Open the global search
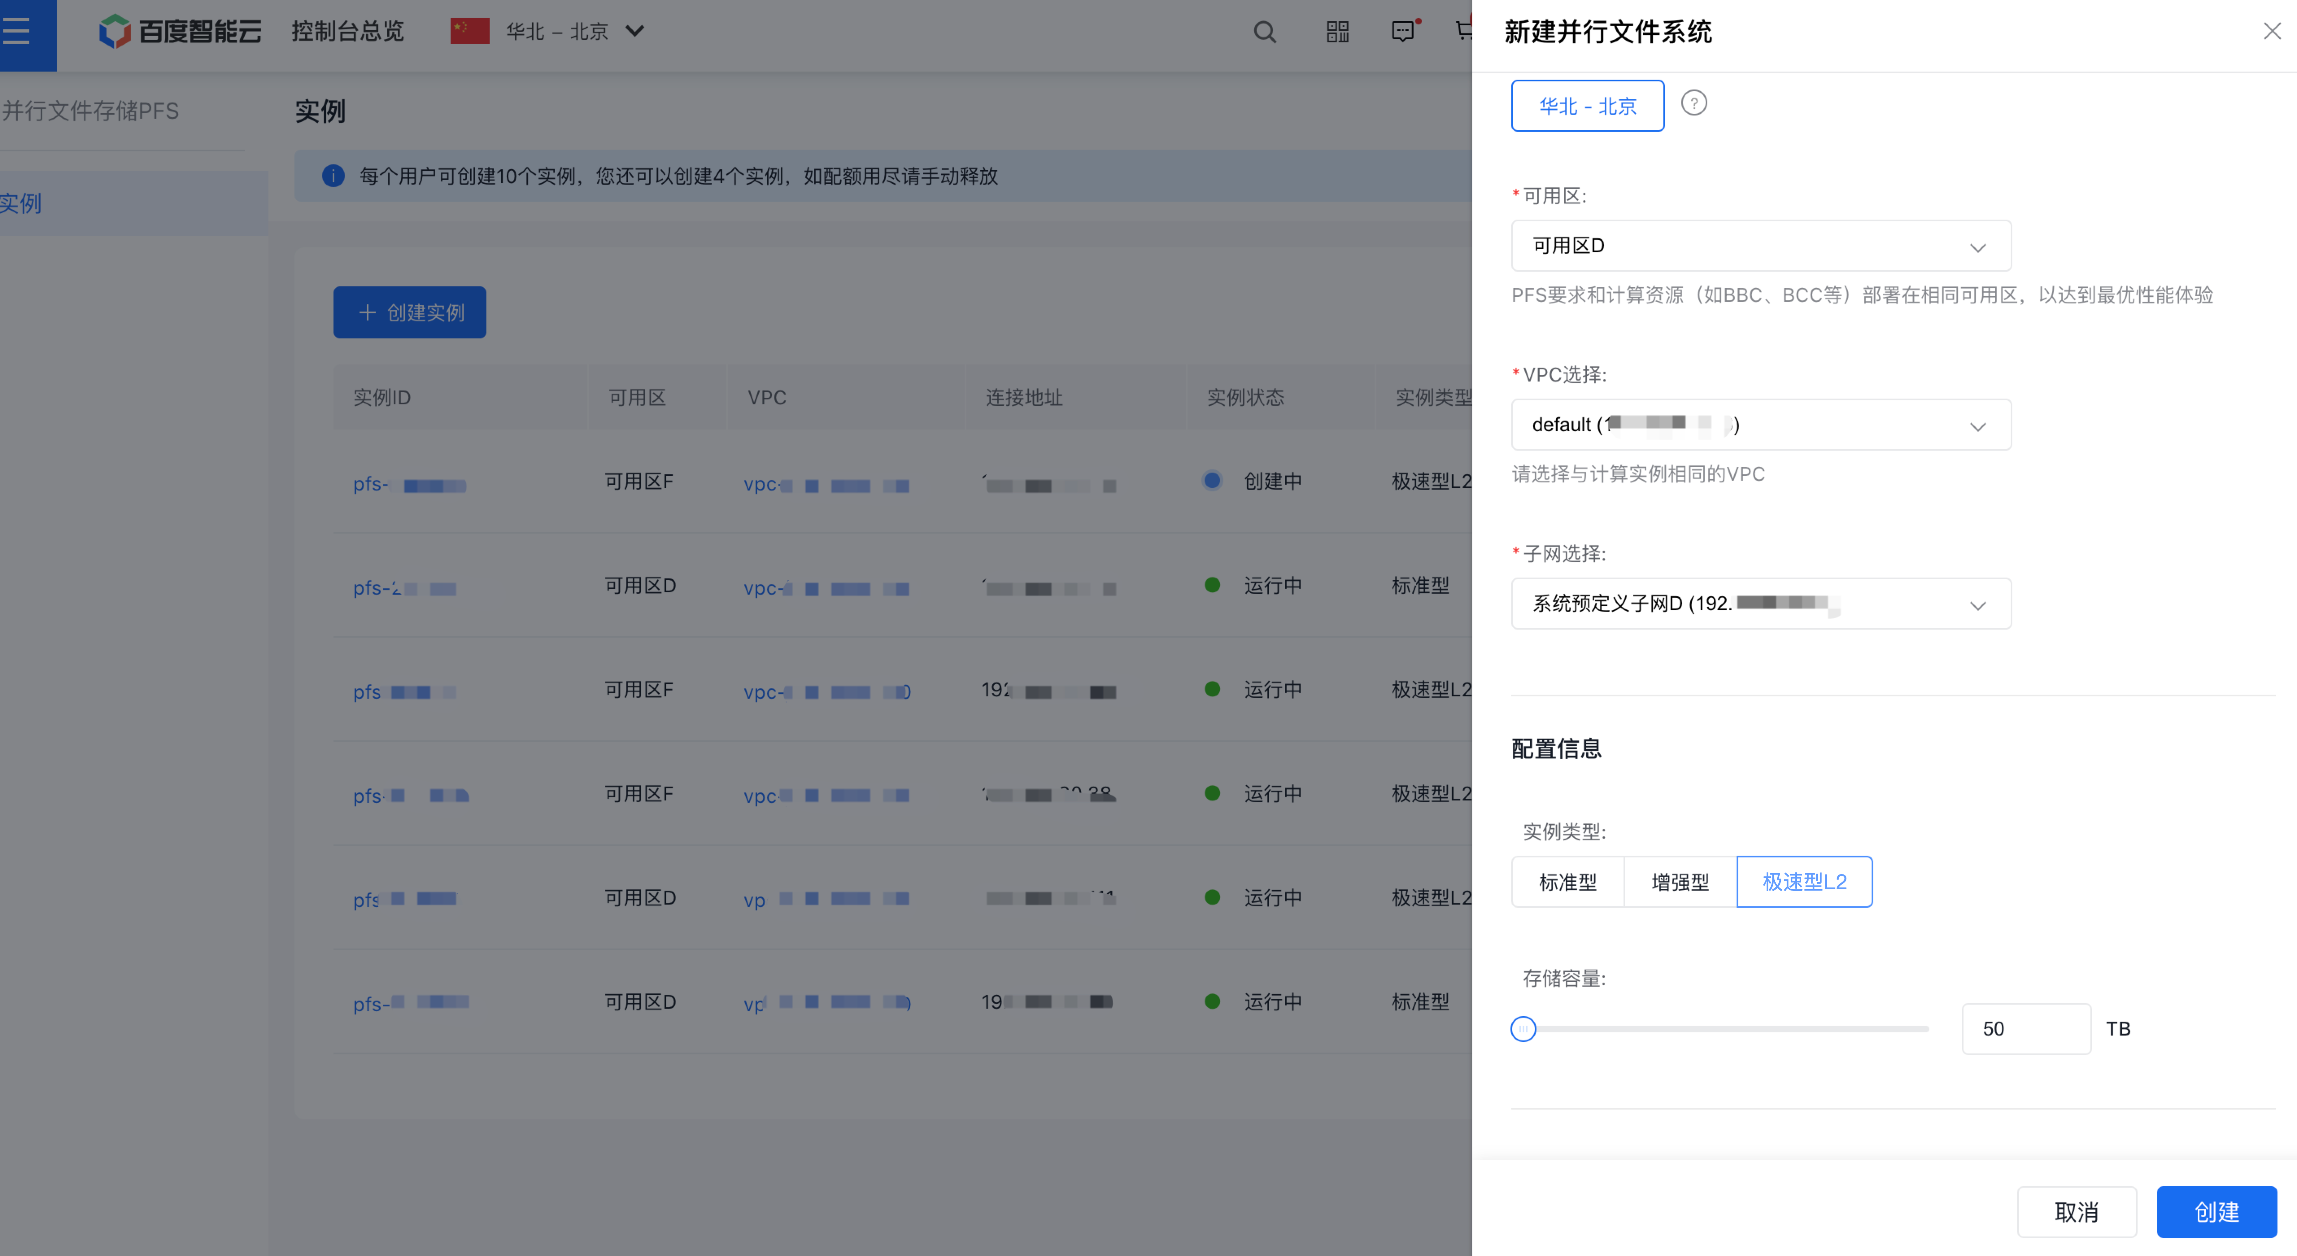The image size is (2297, 1256). point(1265,31)
